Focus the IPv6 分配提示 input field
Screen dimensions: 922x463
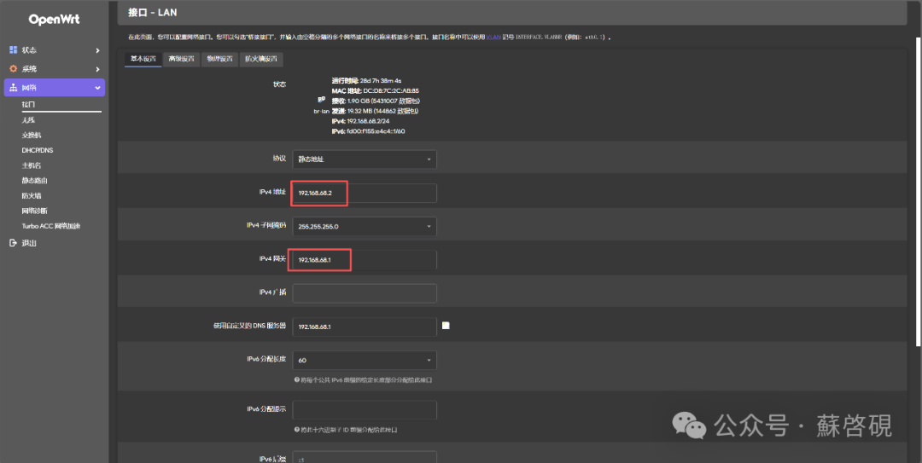coord(365,410)
